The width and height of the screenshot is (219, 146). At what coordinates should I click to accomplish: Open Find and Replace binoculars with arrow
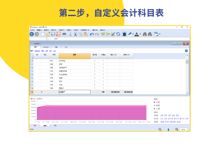click(x=150, y=34)
